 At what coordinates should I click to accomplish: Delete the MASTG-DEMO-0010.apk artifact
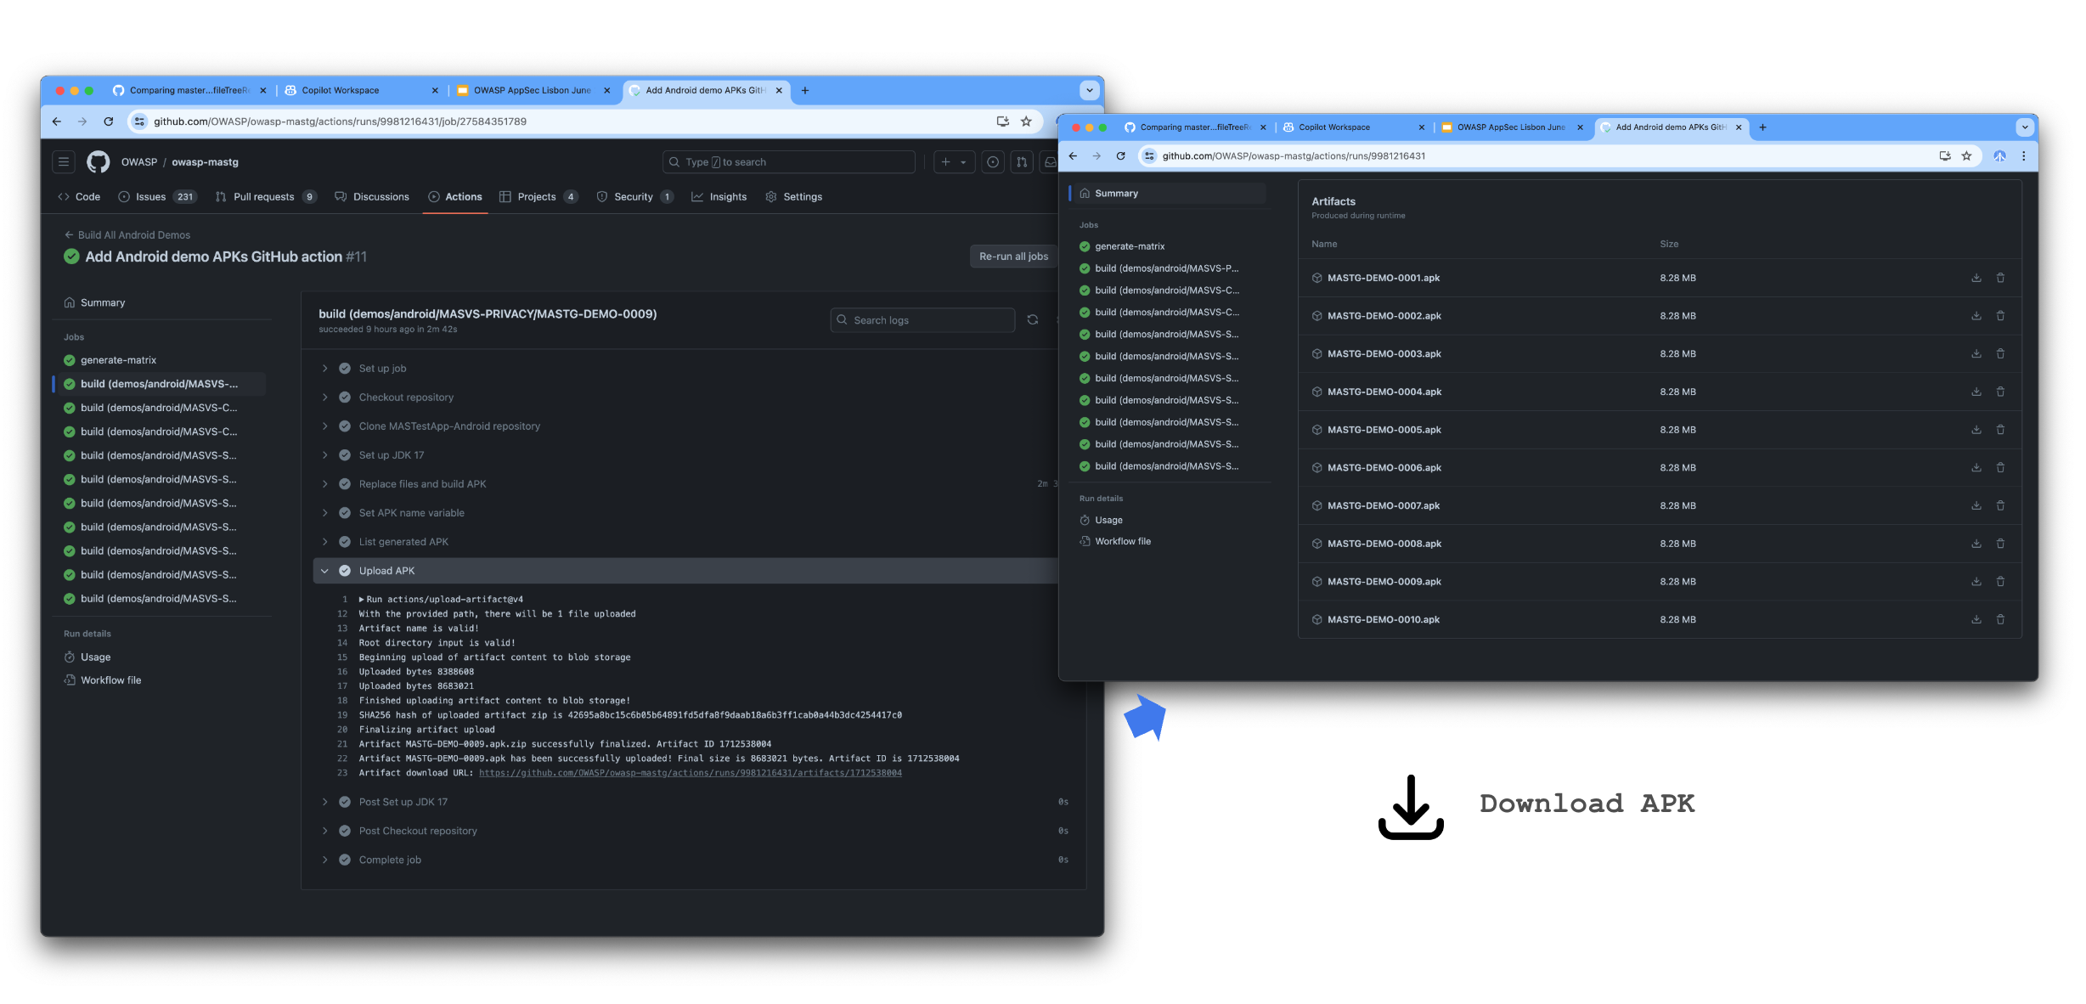click(2000, 620)
